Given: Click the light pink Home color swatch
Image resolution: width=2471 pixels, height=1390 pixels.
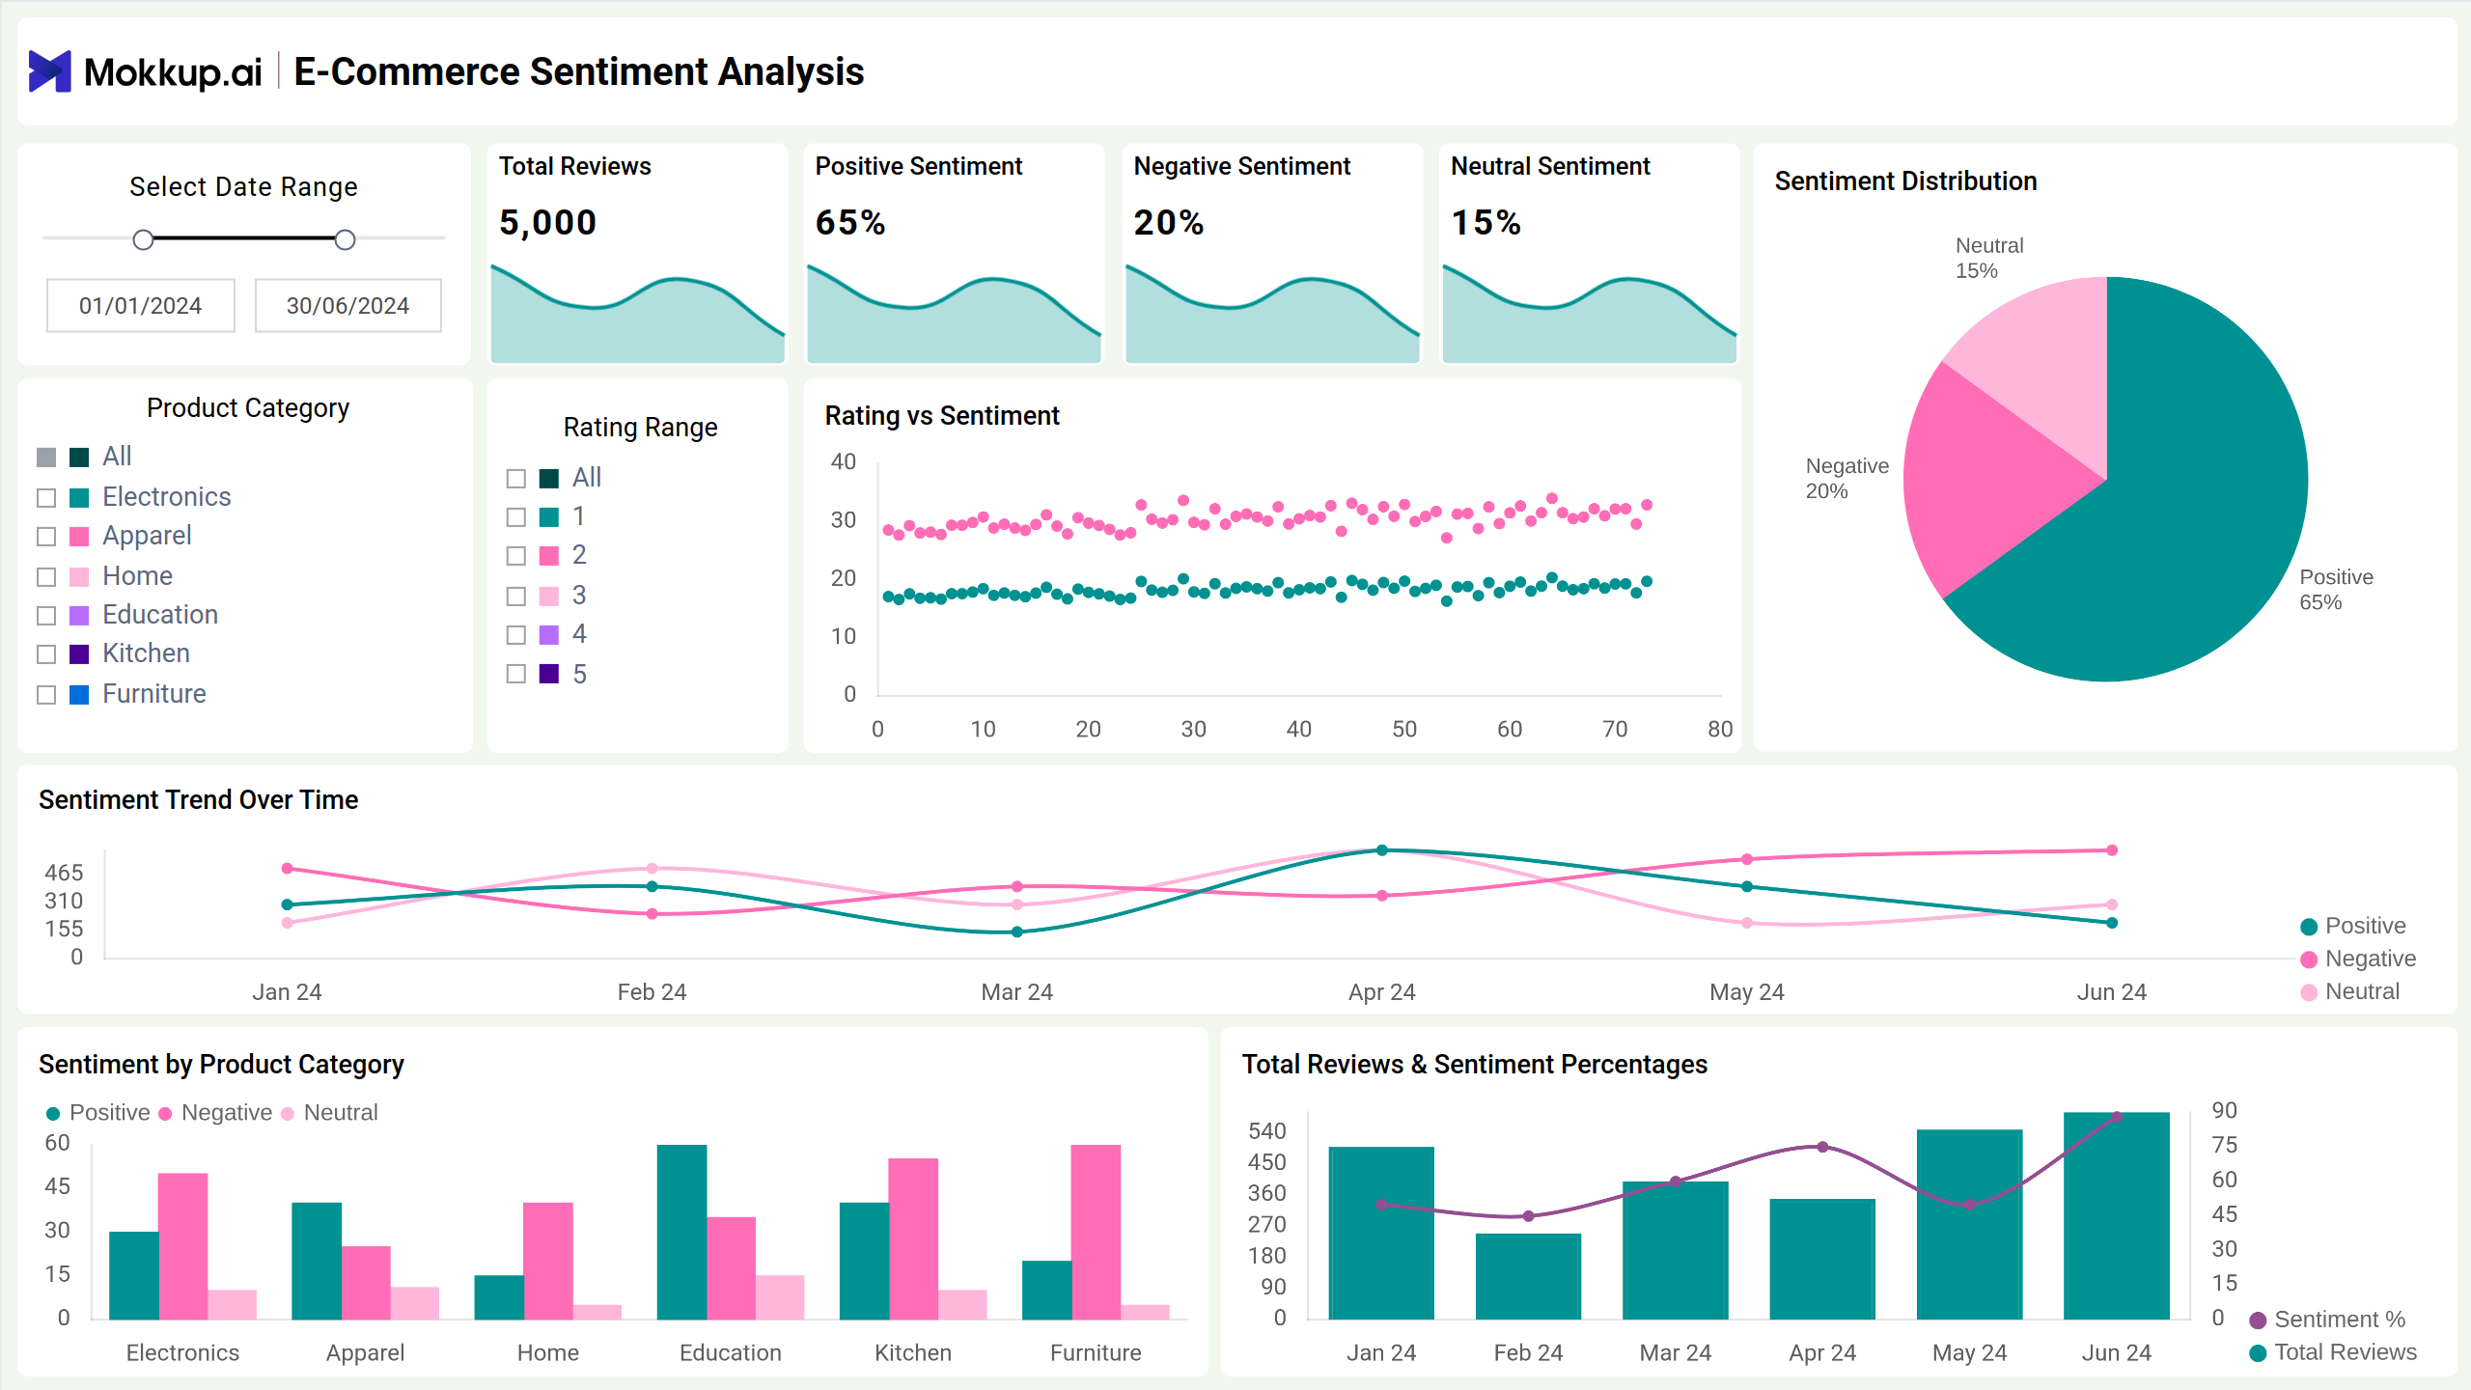Looking at the screenshot, I should [x=79, y=576].
